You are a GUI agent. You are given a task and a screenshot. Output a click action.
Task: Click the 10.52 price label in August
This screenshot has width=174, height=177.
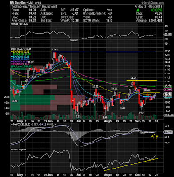point(114,88)
